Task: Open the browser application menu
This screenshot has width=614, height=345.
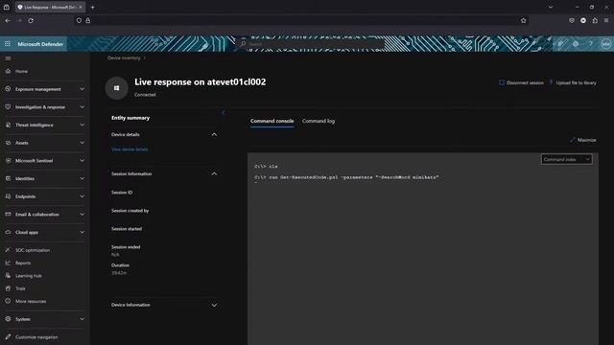Action: [x=606, y=20]
